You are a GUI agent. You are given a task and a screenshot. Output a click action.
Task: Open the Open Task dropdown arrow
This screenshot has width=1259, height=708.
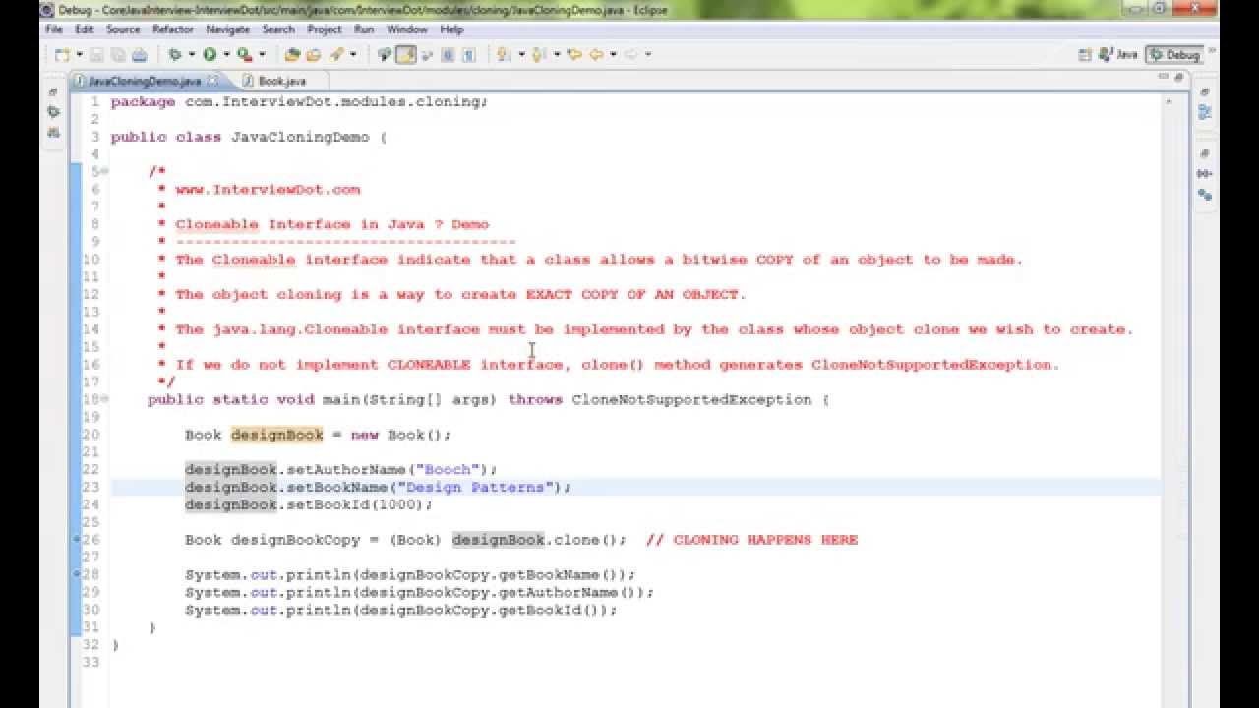coord(352,54)
